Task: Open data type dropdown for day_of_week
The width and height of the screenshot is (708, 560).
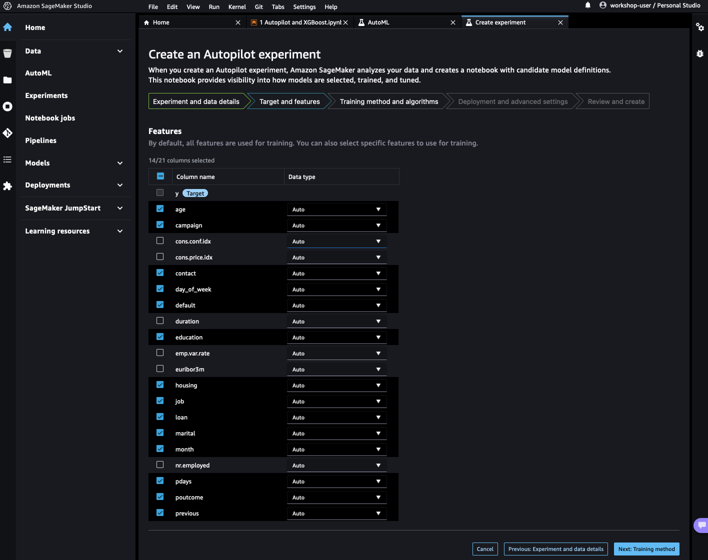Action: point(336,289)
